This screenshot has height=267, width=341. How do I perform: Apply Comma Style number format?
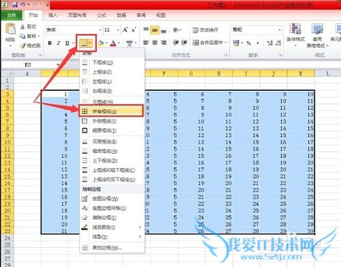point(258,43)
